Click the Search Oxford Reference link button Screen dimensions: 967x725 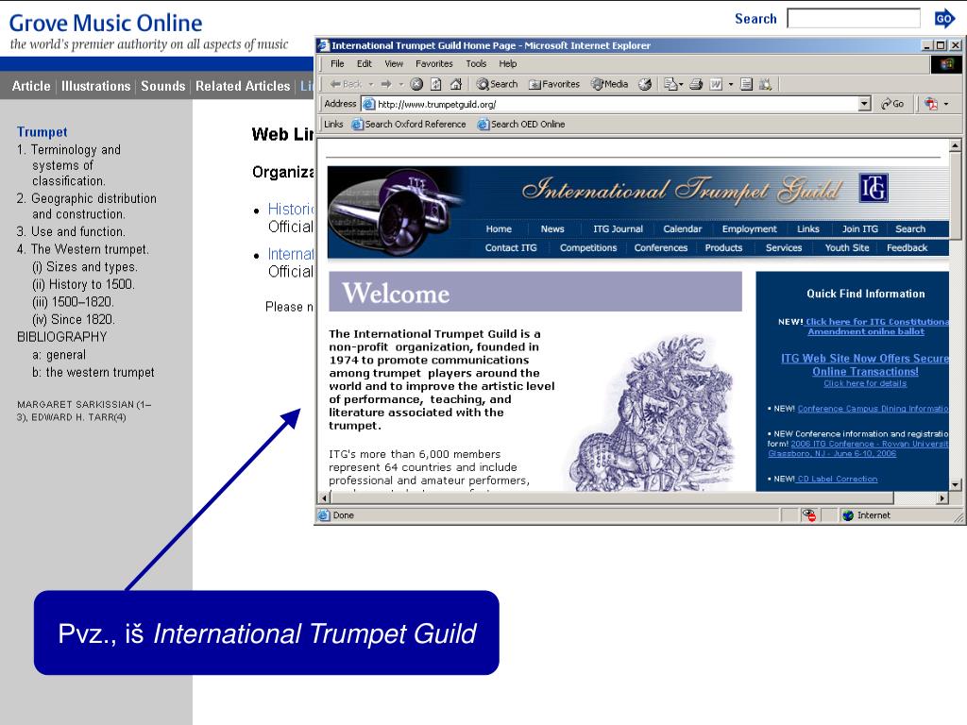pos(409,124)
